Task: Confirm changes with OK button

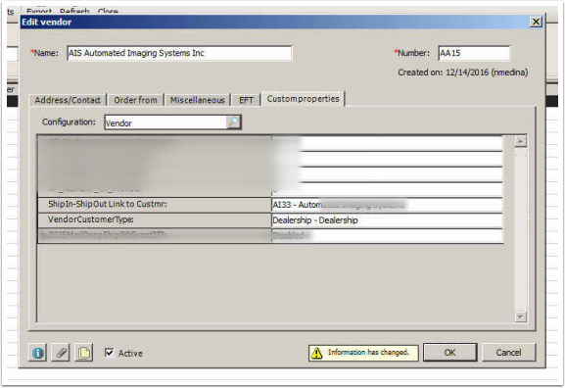Action: pos(449,353)
